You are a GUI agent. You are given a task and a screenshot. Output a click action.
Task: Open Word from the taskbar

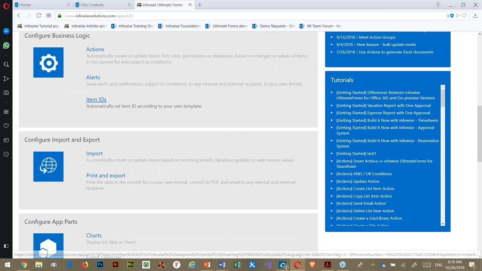tap(222, 265)
